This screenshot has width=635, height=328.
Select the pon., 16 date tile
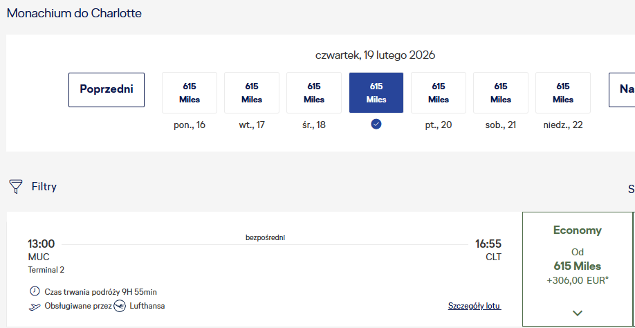click(190, 93)
